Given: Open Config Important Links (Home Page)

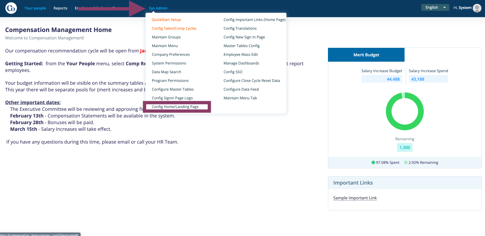Looking at the screenshot, I should (x=254, y=20).
